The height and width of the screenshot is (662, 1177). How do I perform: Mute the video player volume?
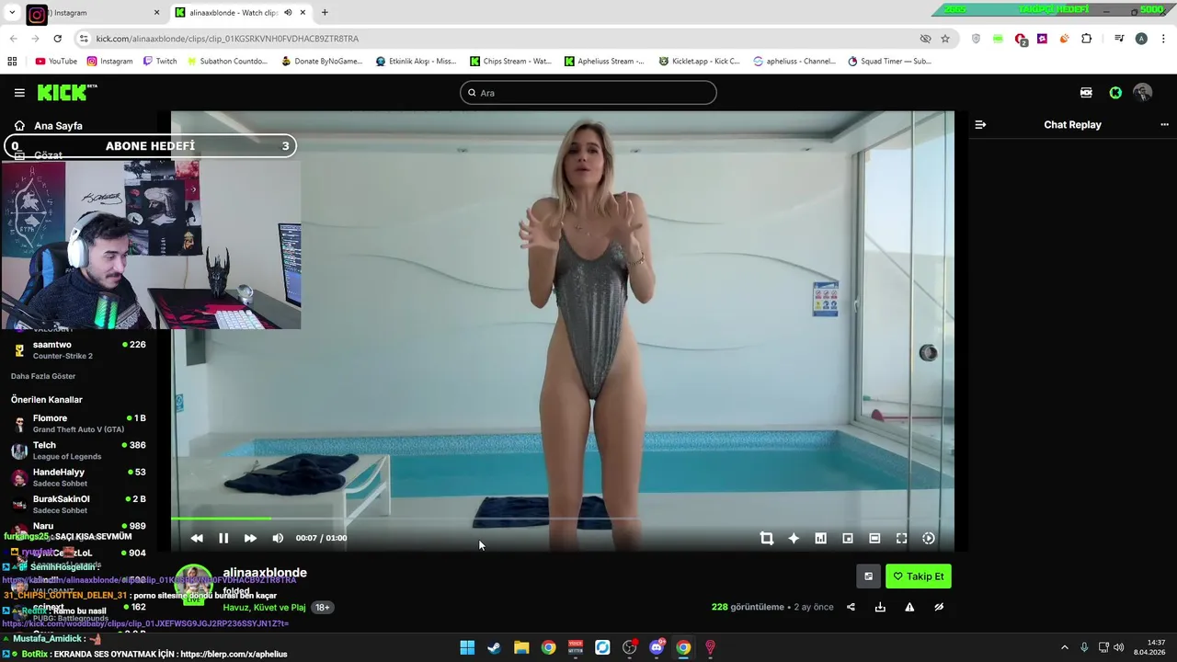278,538
